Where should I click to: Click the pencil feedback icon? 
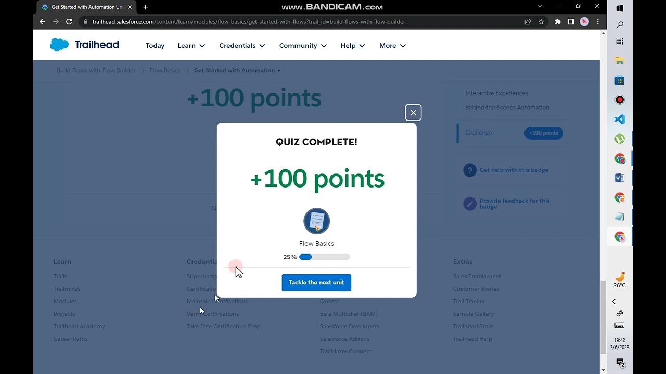tap(470, 204)
